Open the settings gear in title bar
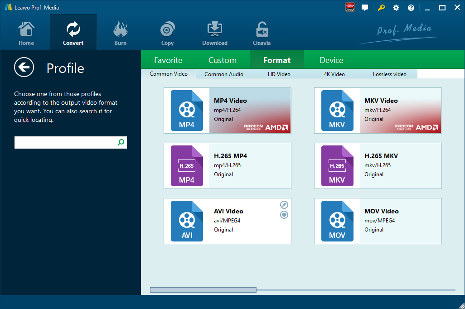 click(x=396, y=8)
